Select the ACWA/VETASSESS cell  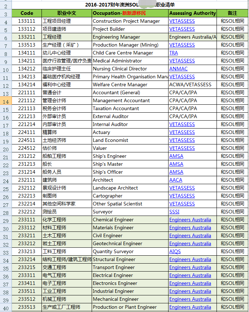[x=192, y=85]
